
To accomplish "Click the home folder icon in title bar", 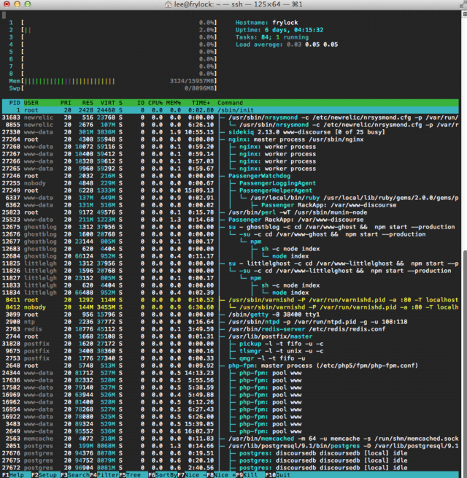I will click(x=168, y=4).
